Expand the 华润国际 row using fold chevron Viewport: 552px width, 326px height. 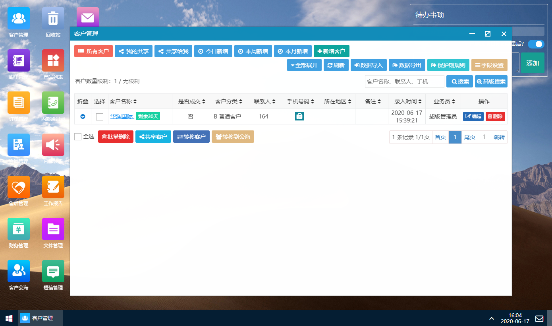[x=83, y=117]
